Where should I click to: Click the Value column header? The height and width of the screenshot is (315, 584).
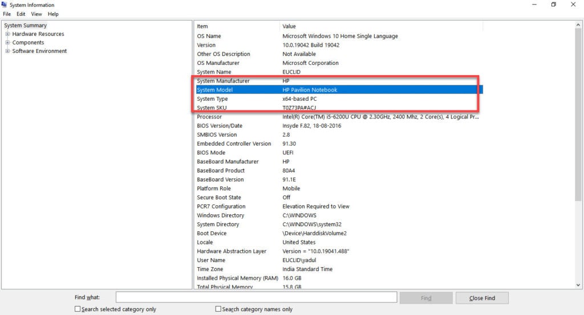tap(381, 26)
